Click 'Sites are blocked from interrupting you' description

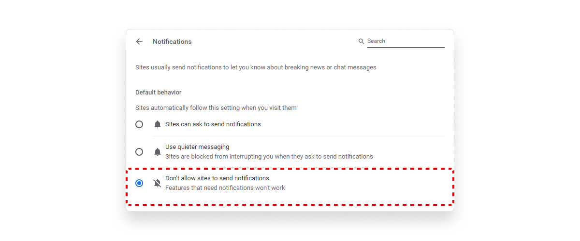(x=269, y=157)
